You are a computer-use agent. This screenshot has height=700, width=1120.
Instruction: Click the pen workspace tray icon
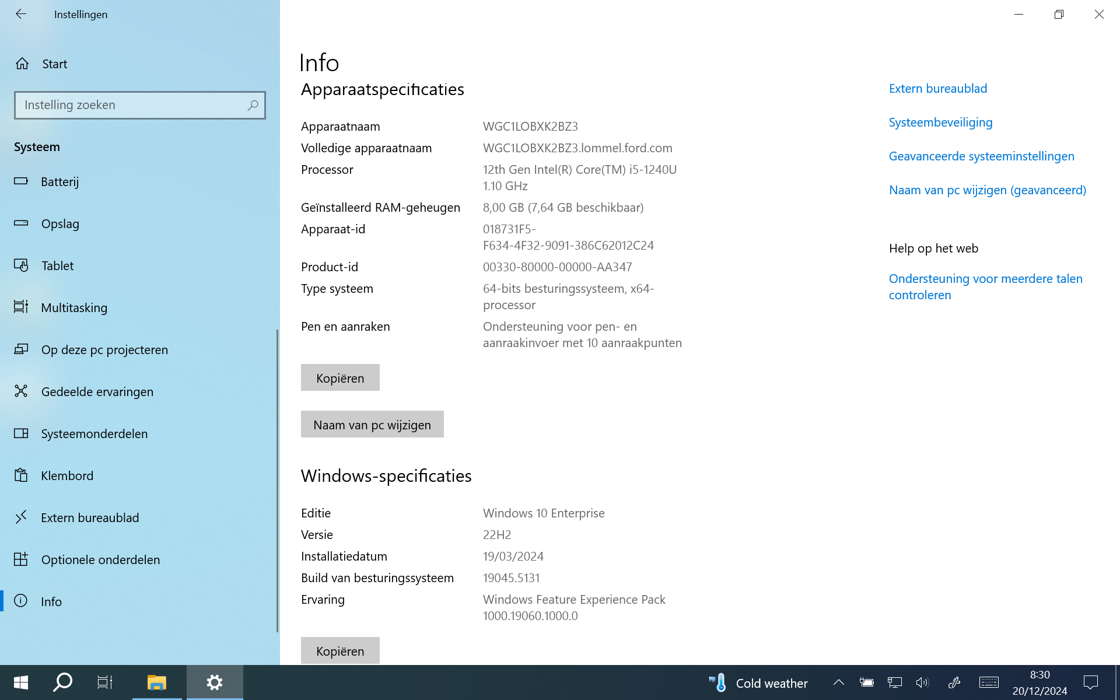pos(954,682)
